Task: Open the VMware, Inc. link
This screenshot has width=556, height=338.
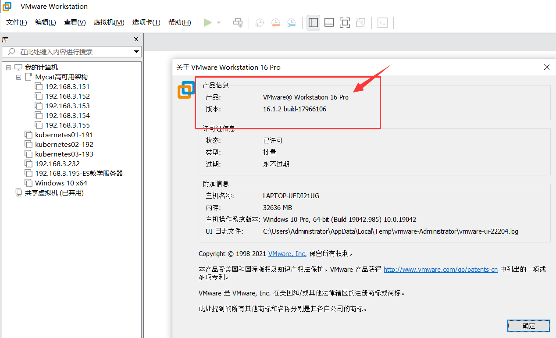Action: pyautogui.click(x=287, y=254)
